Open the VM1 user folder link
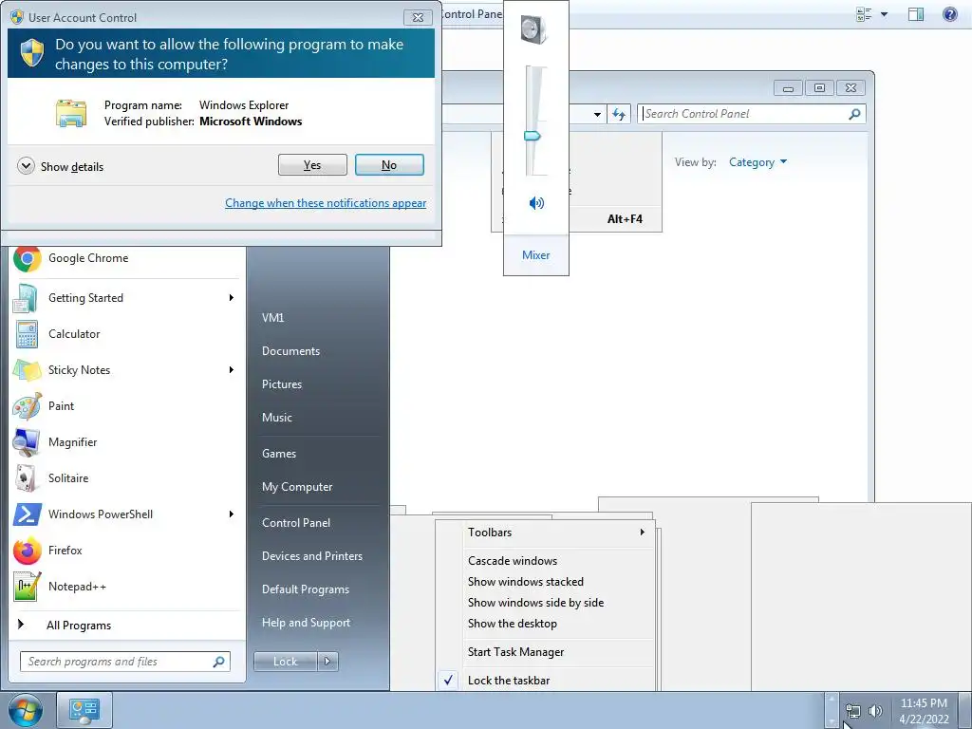This screenshot has height=729, width=972. coord(272,317)
